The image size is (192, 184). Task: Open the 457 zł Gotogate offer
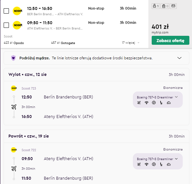pyautogui.click(x=63, y=43)
